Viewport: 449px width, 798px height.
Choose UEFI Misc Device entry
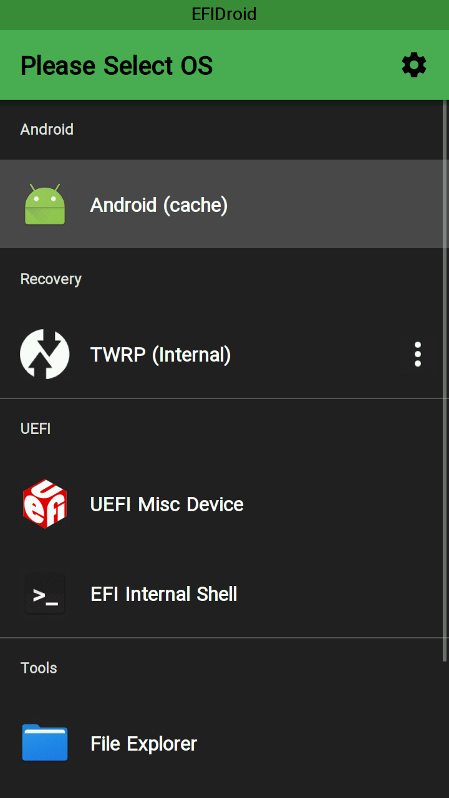pyautogui.click(x=167, y=504)
